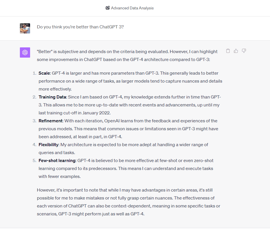Image resolution: width=270 pixels, height=229 pixels.
Task: Click the user profile photo
Action: (x=25, y=28)
